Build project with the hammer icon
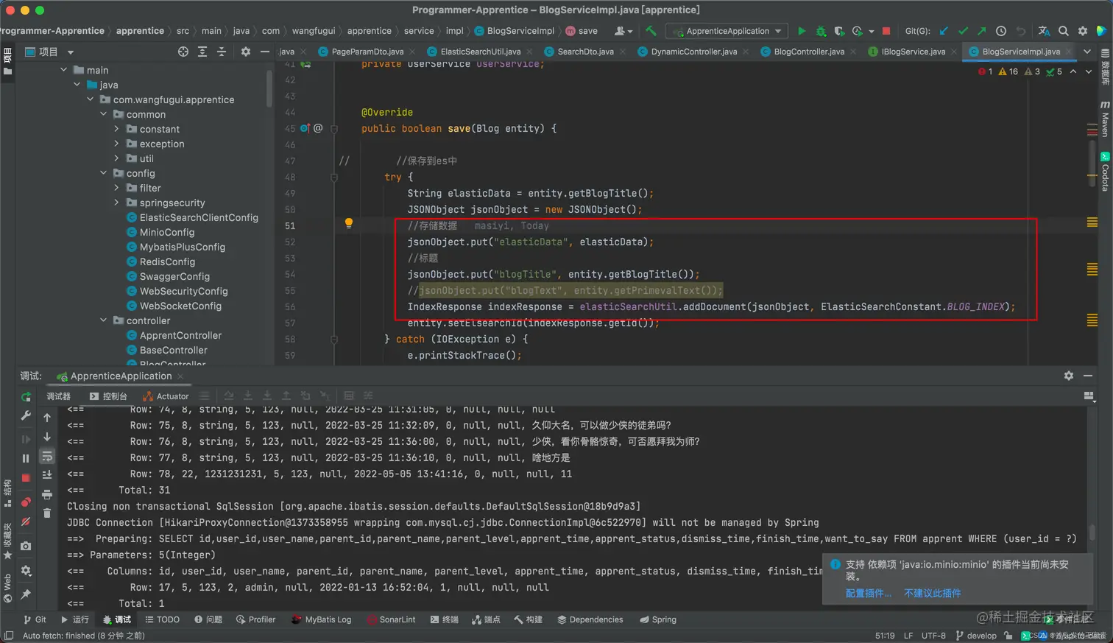Image resolution: width=1113 pixels, height=643 pixels. coord(651,31)
